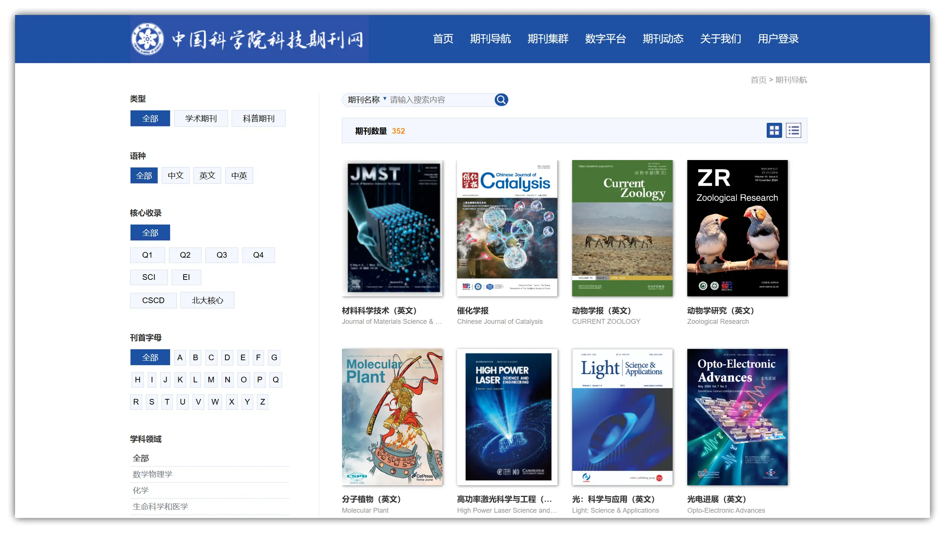Filter journals starting with letter S
The width and height of the screenshot is (945, 533).
[152, 402]
